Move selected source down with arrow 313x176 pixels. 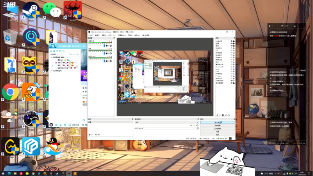coord(229,115)
